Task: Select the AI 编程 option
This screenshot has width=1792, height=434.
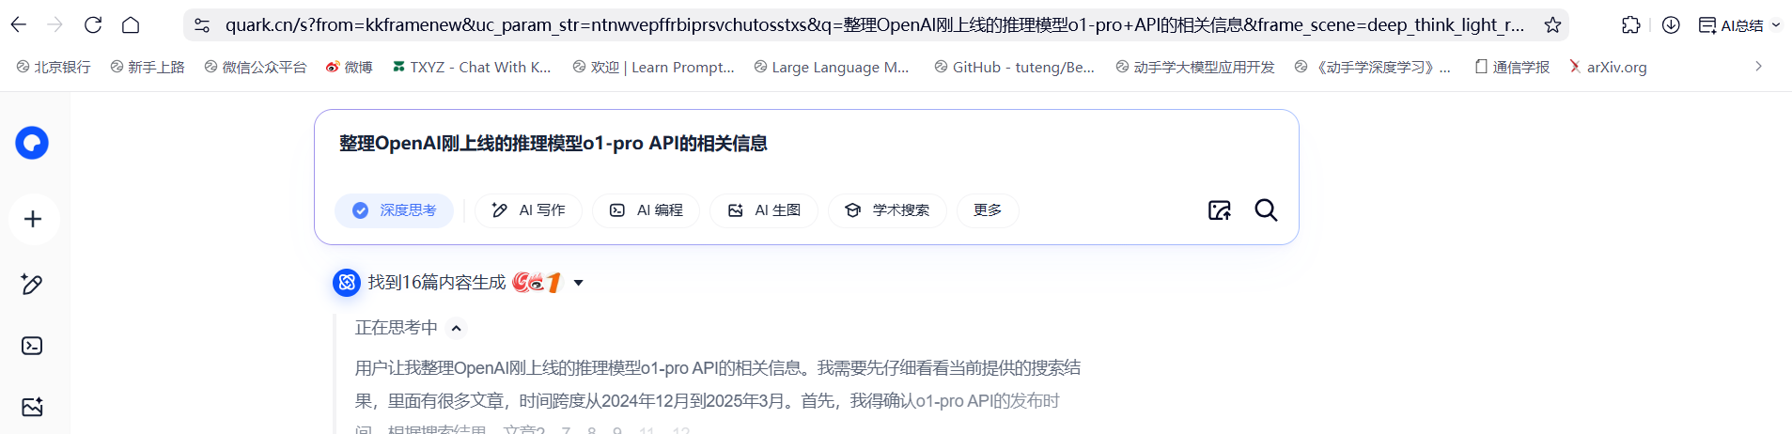Action: 646,210
